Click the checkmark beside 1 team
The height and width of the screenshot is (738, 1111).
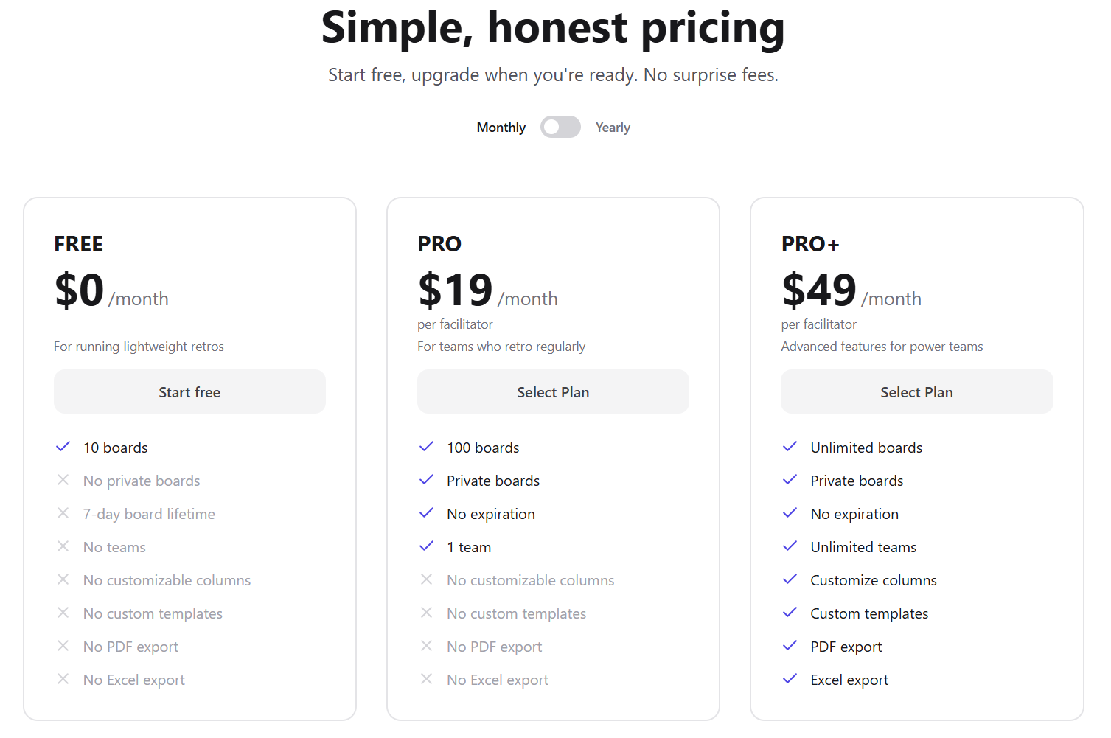[427, 546]
